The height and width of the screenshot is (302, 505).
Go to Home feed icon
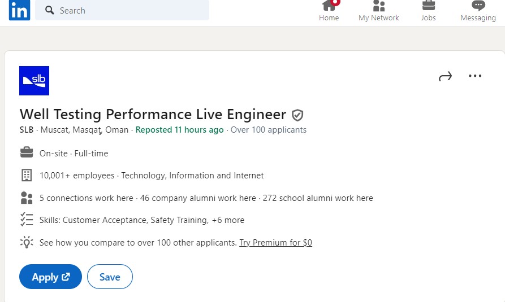coord(329,6)
